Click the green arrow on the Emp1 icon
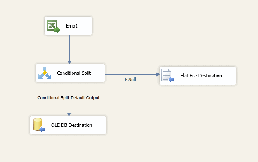Screen dimensions: 258x162 tap(57, 30)
